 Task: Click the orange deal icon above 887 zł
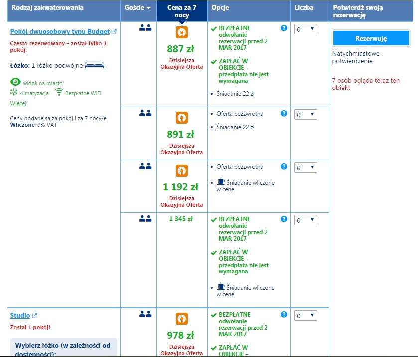point(182,32)
